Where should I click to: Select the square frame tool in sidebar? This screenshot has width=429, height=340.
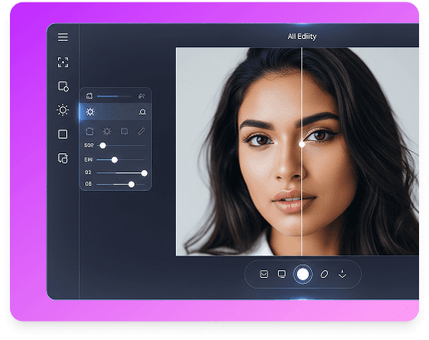point(63,134)
